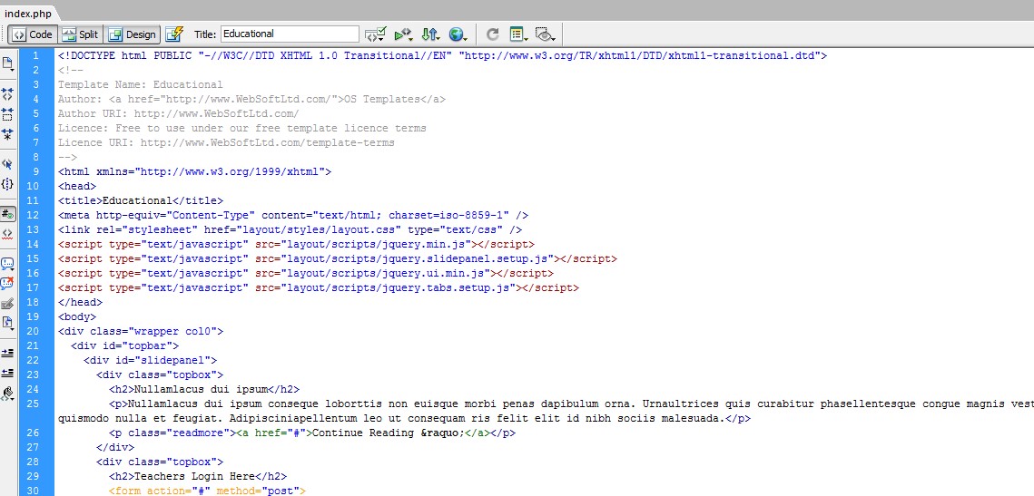
Task: Click the 'wrapper col0' div line
Action: [141, 331]
